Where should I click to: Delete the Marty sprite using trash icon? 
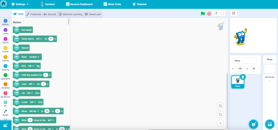pyautogui.click(x=243, y=77)
